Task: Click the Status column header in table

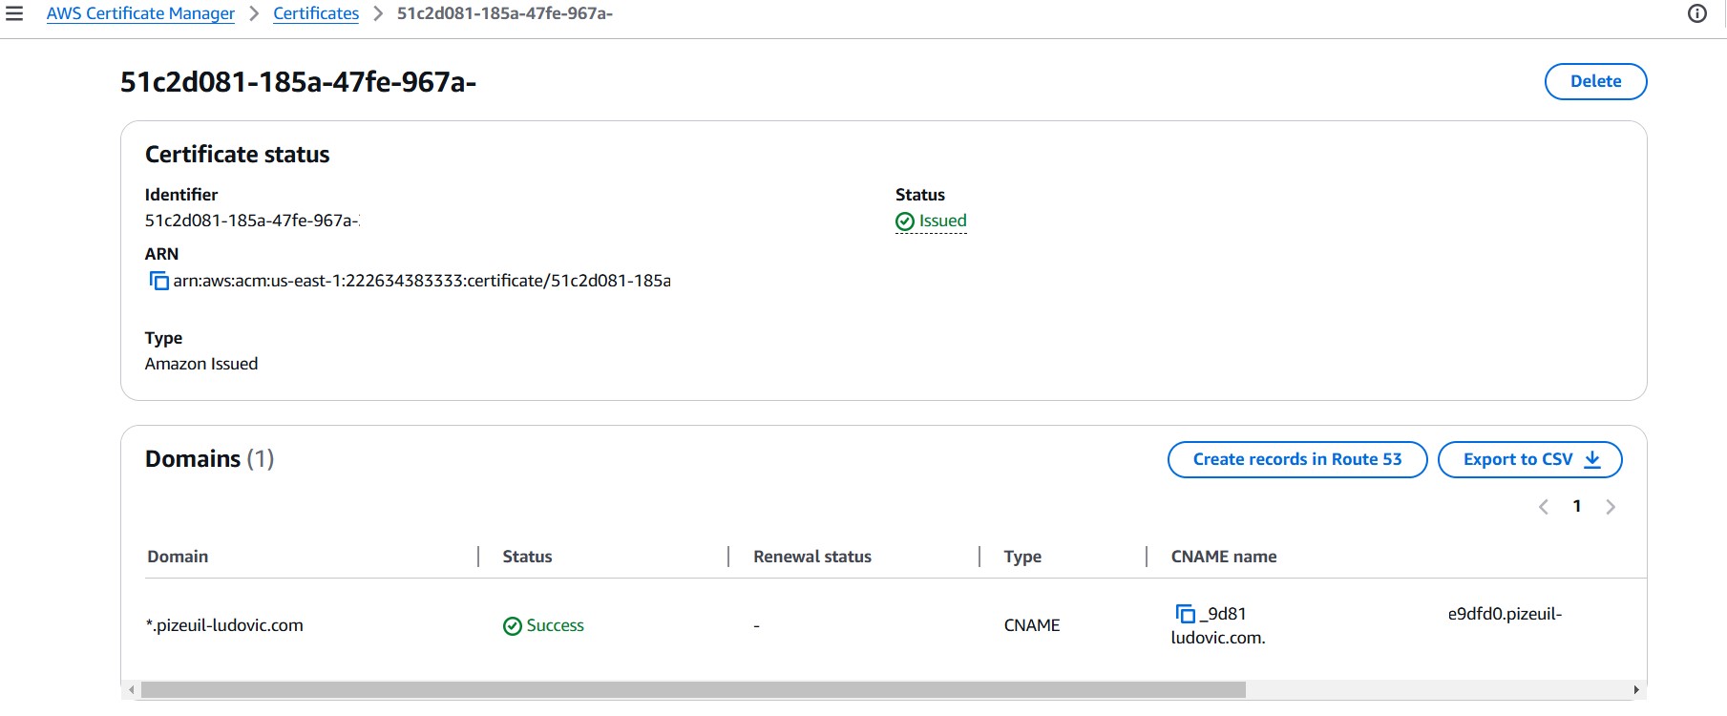Action: [527, 557]
